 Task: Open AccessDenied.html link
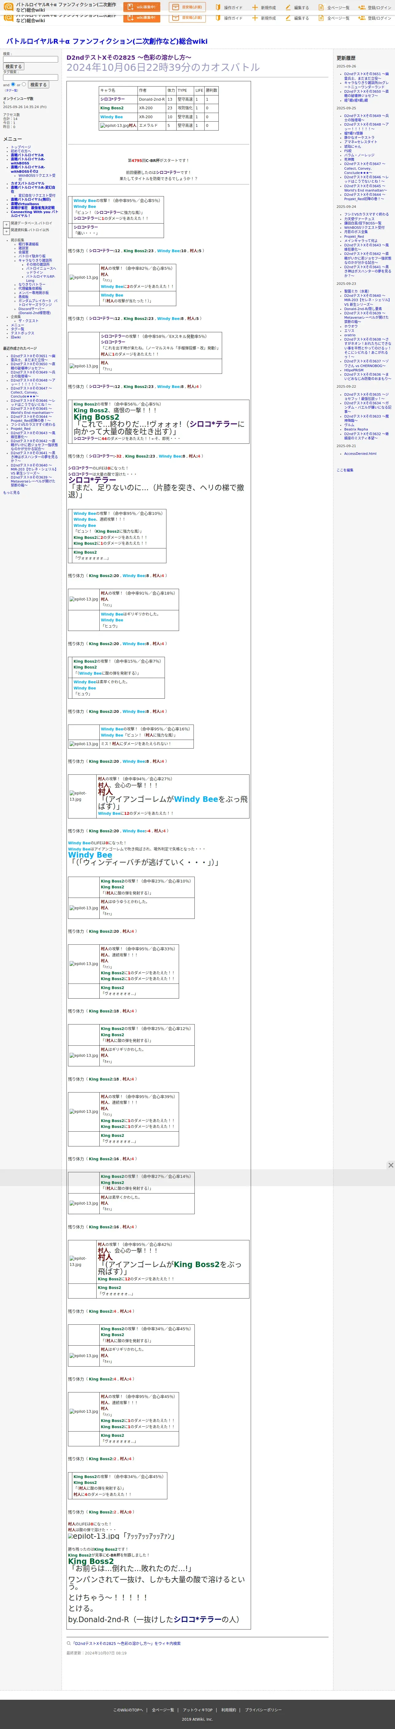[360, 454]
